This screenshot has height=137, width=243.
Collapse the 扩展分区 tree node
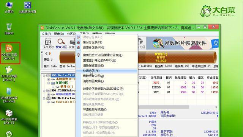click(x=49, y=83)
